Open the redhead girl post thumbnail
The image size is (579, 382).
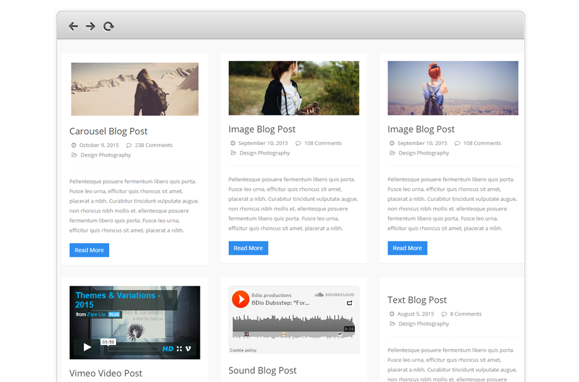[x=453, y=88]
